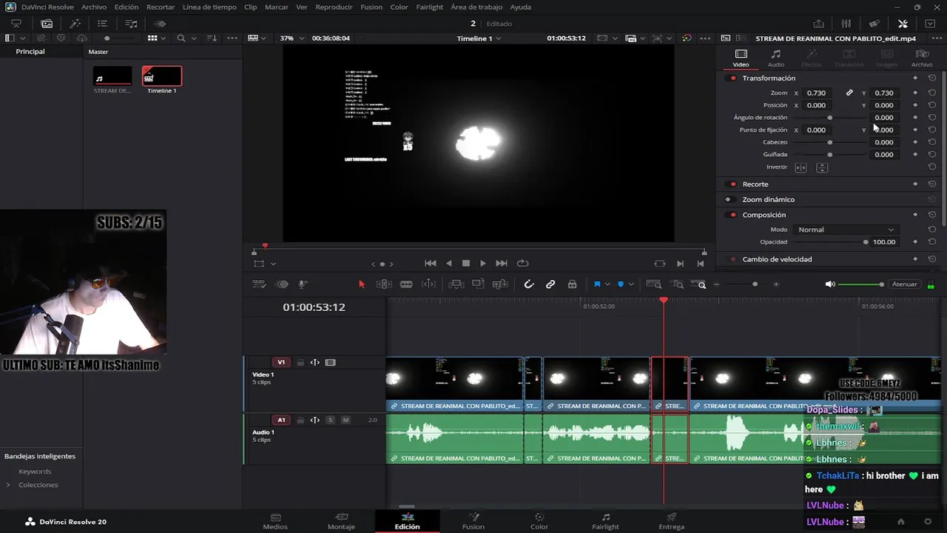
Task: Zoom timeline to full extent
Action: pos(653,284)
